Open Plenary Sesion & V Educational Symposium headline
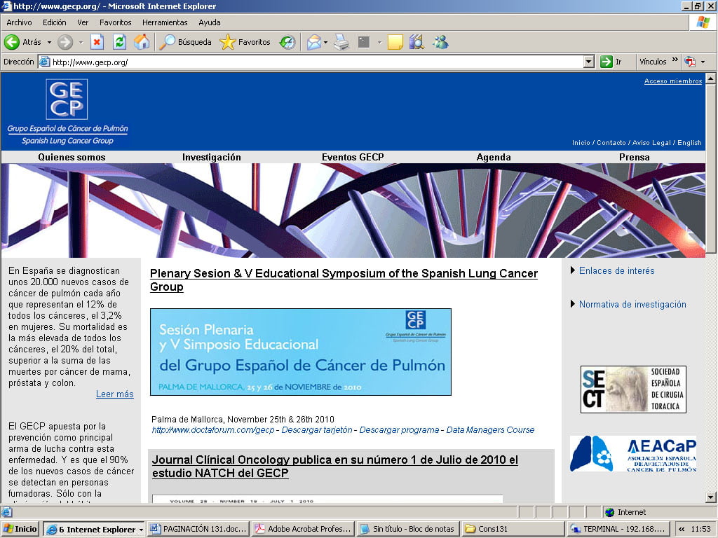 pos(344,280)
